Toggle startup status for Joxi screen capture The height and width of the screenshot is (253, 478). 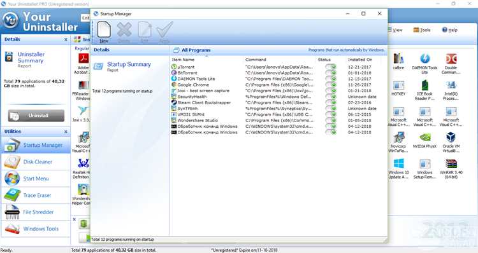[x=331, y=91]
